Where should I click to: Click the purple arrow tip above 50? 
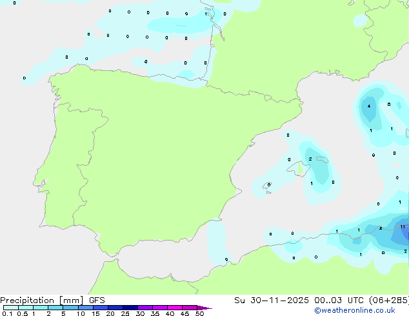[x=204, y=308]
